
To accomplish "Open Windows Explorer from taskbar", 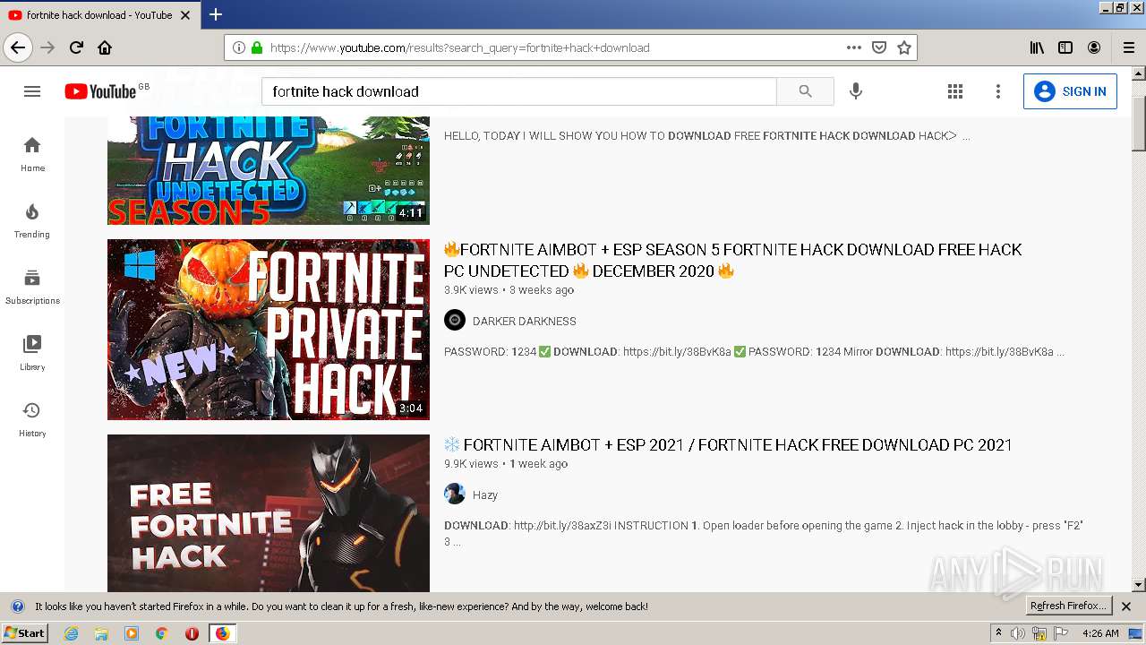I will 101,633.
